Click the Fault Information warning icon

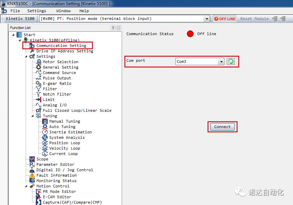point(32,175)
